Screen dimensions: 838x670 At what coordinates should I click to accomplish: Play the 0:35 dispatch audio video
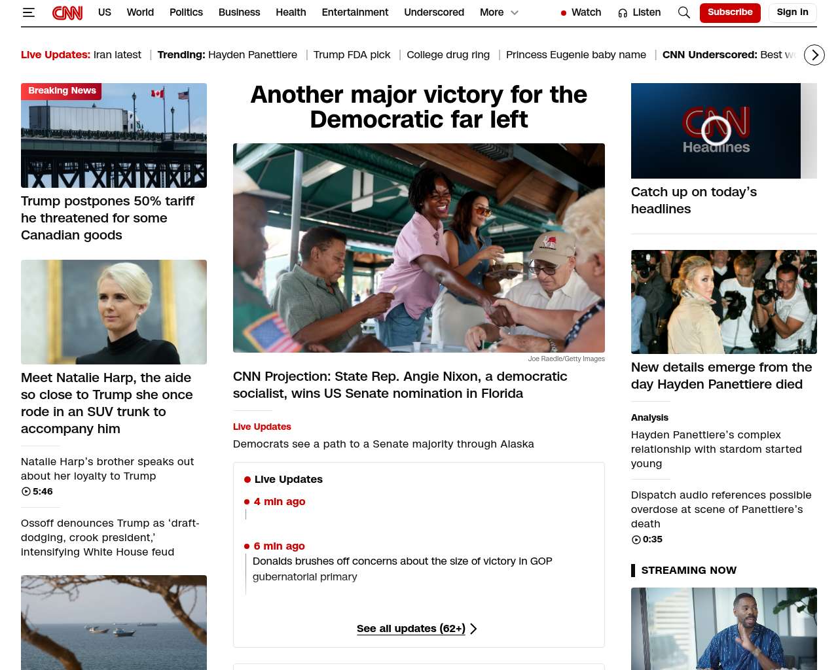point(647,539)
